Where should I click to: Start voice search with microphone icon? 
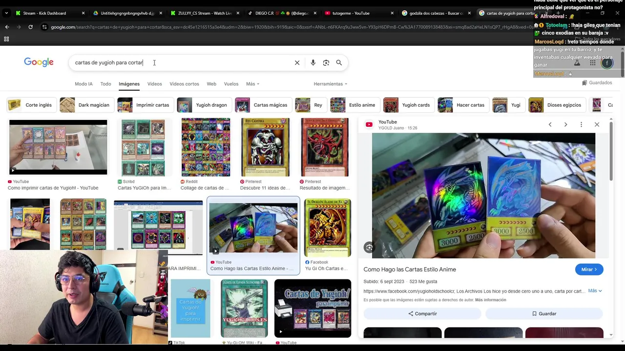313,62
